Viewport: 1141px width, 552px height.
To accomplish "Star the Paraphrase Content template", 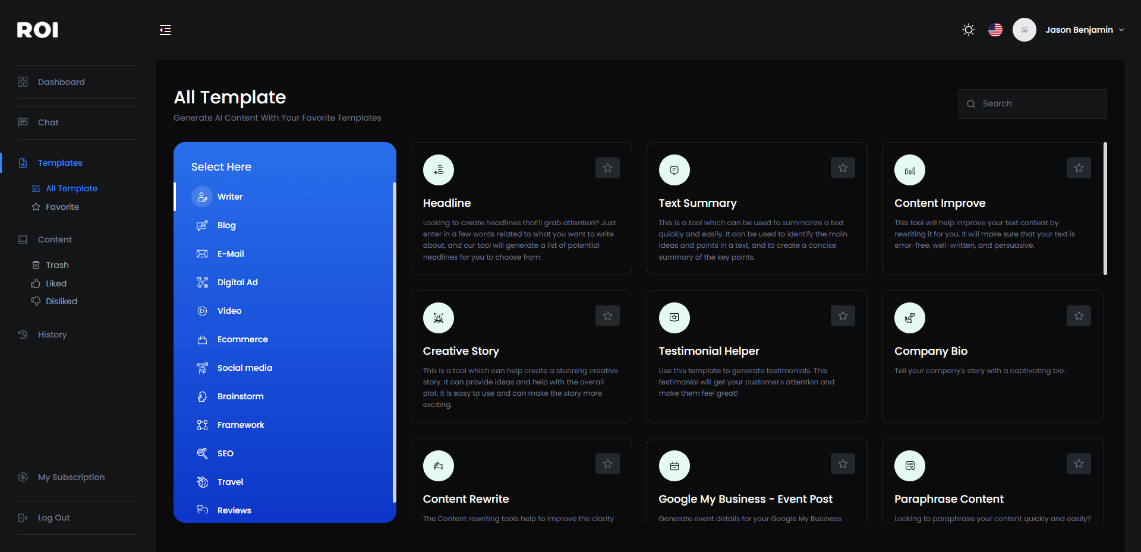I will (x=1079, y=464).
